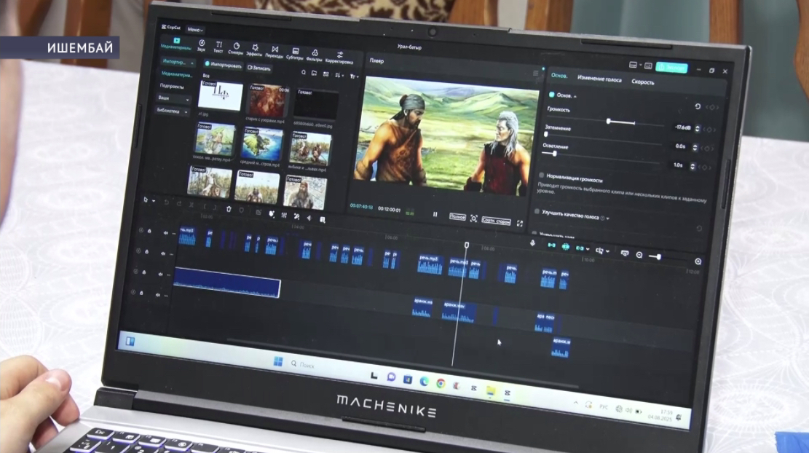The width and height of the screenshot is (809, 453).
Task: Click the Windows Start button on taskbar
Action: coord(277,361)
